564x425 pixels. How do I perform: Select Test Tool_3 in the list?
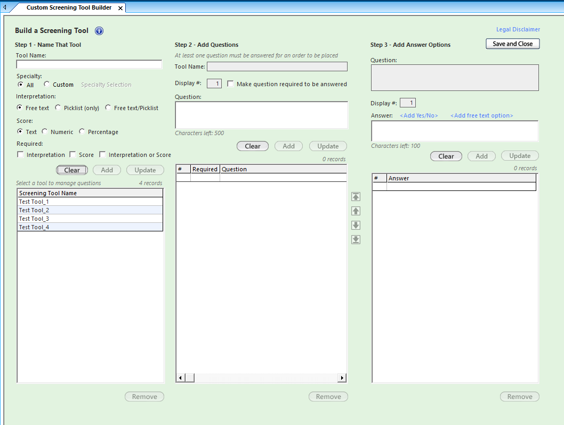tap(90, 219)
